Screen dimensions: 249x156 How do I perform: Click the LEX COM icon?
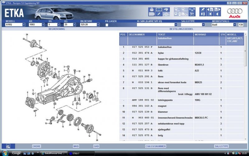(x=5, y=146)
